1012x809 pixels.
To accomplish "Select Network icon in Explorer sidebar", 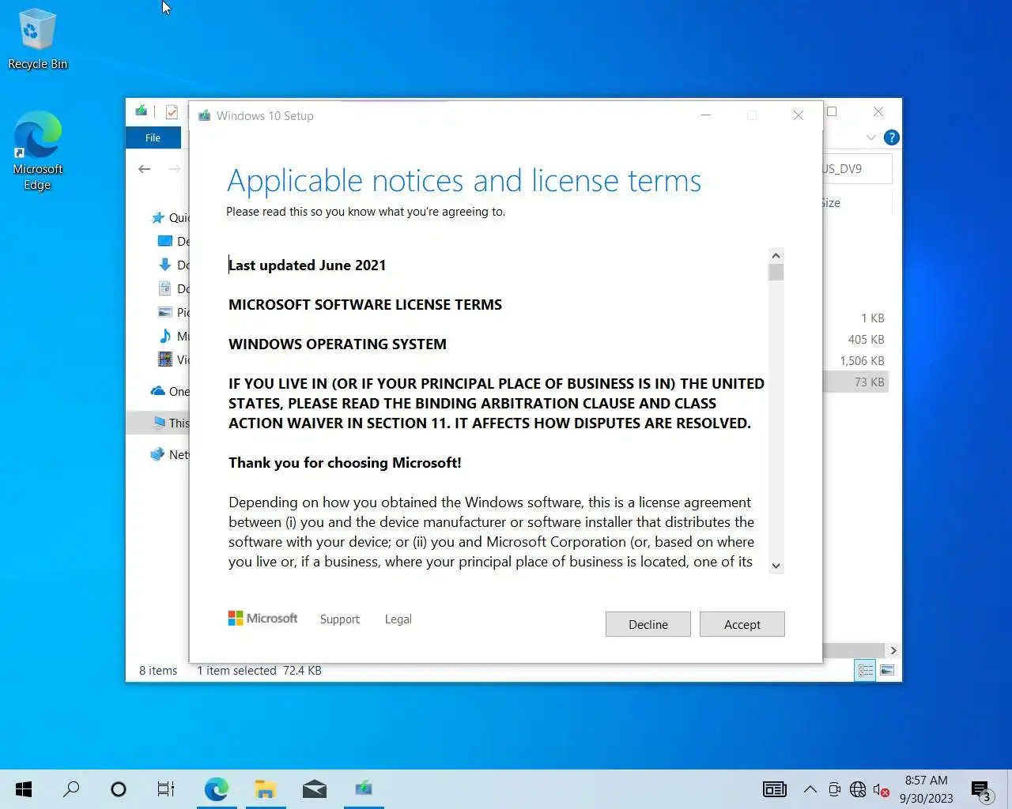I will click(157, 454).
